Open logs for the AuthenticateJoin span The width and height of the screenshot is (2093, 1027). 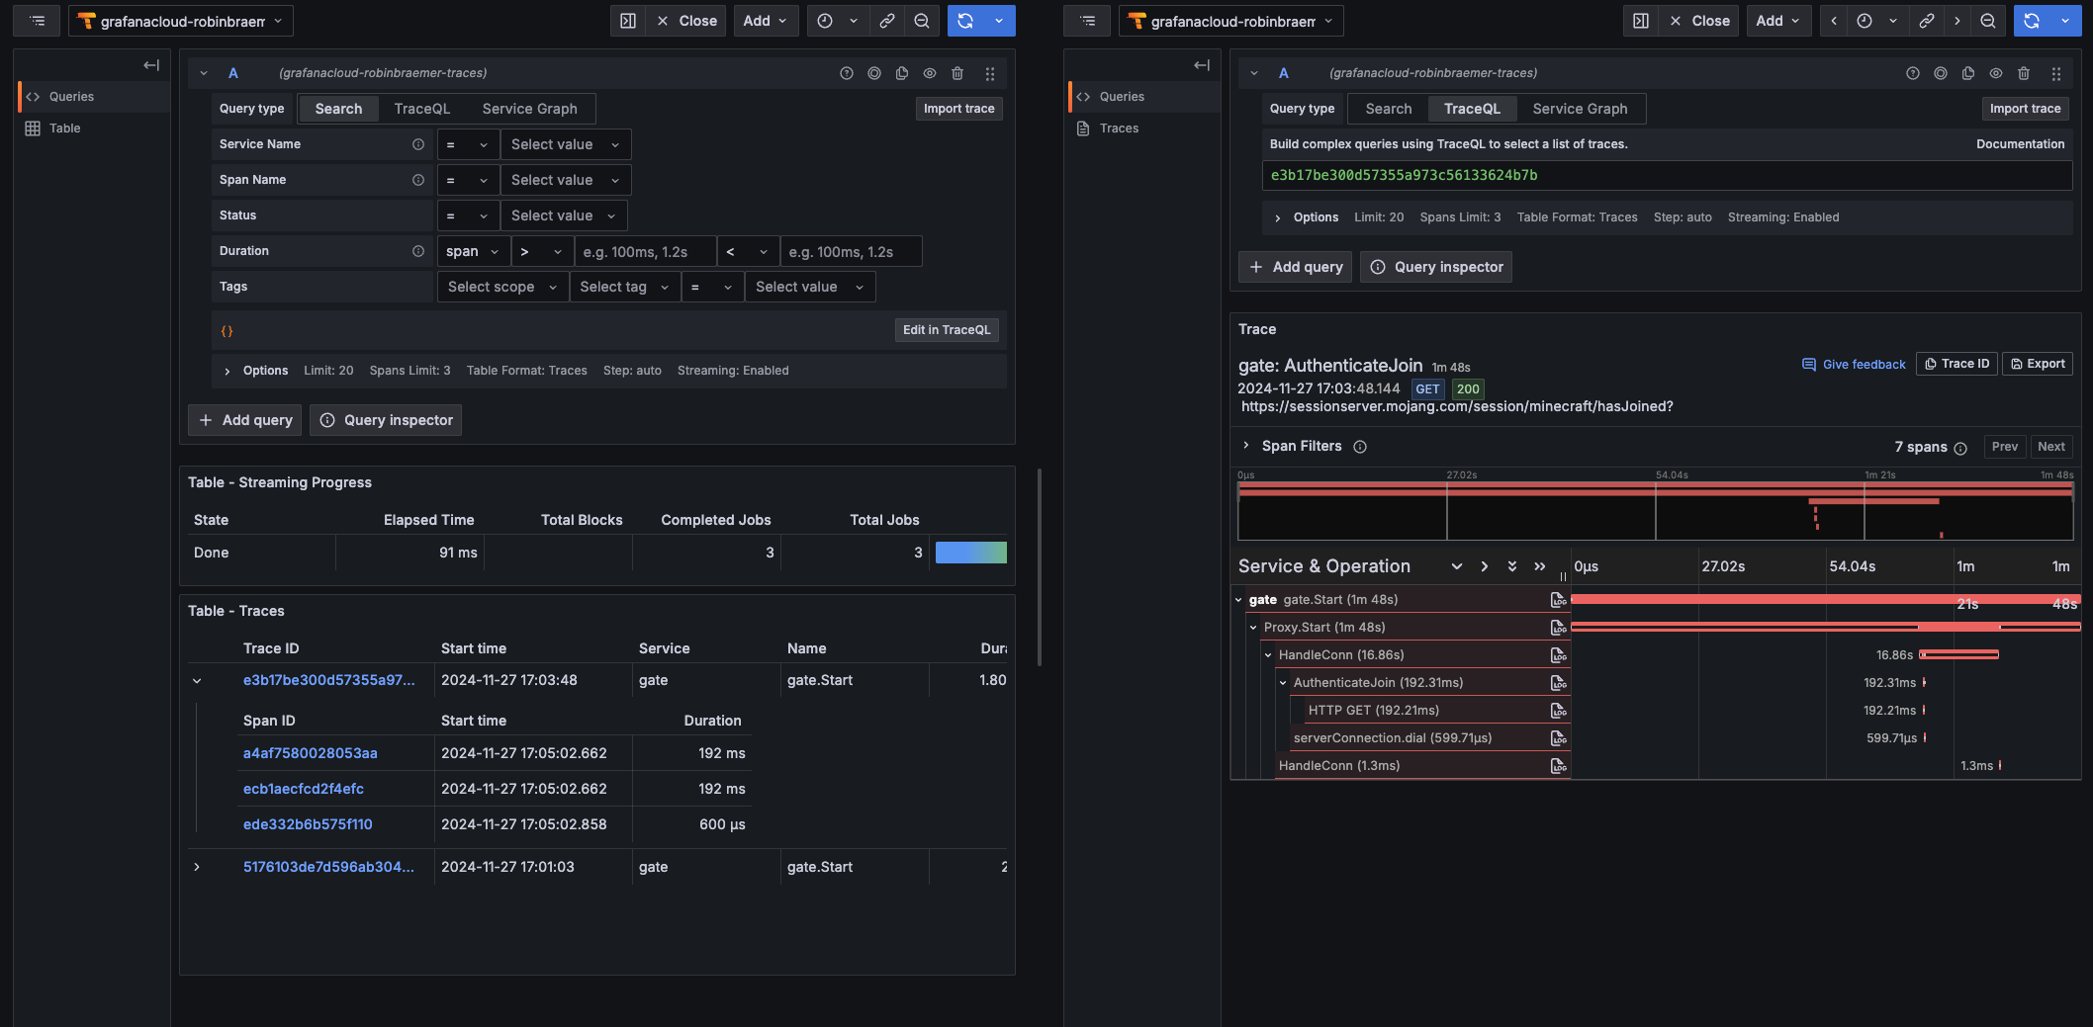[1558, 683]
